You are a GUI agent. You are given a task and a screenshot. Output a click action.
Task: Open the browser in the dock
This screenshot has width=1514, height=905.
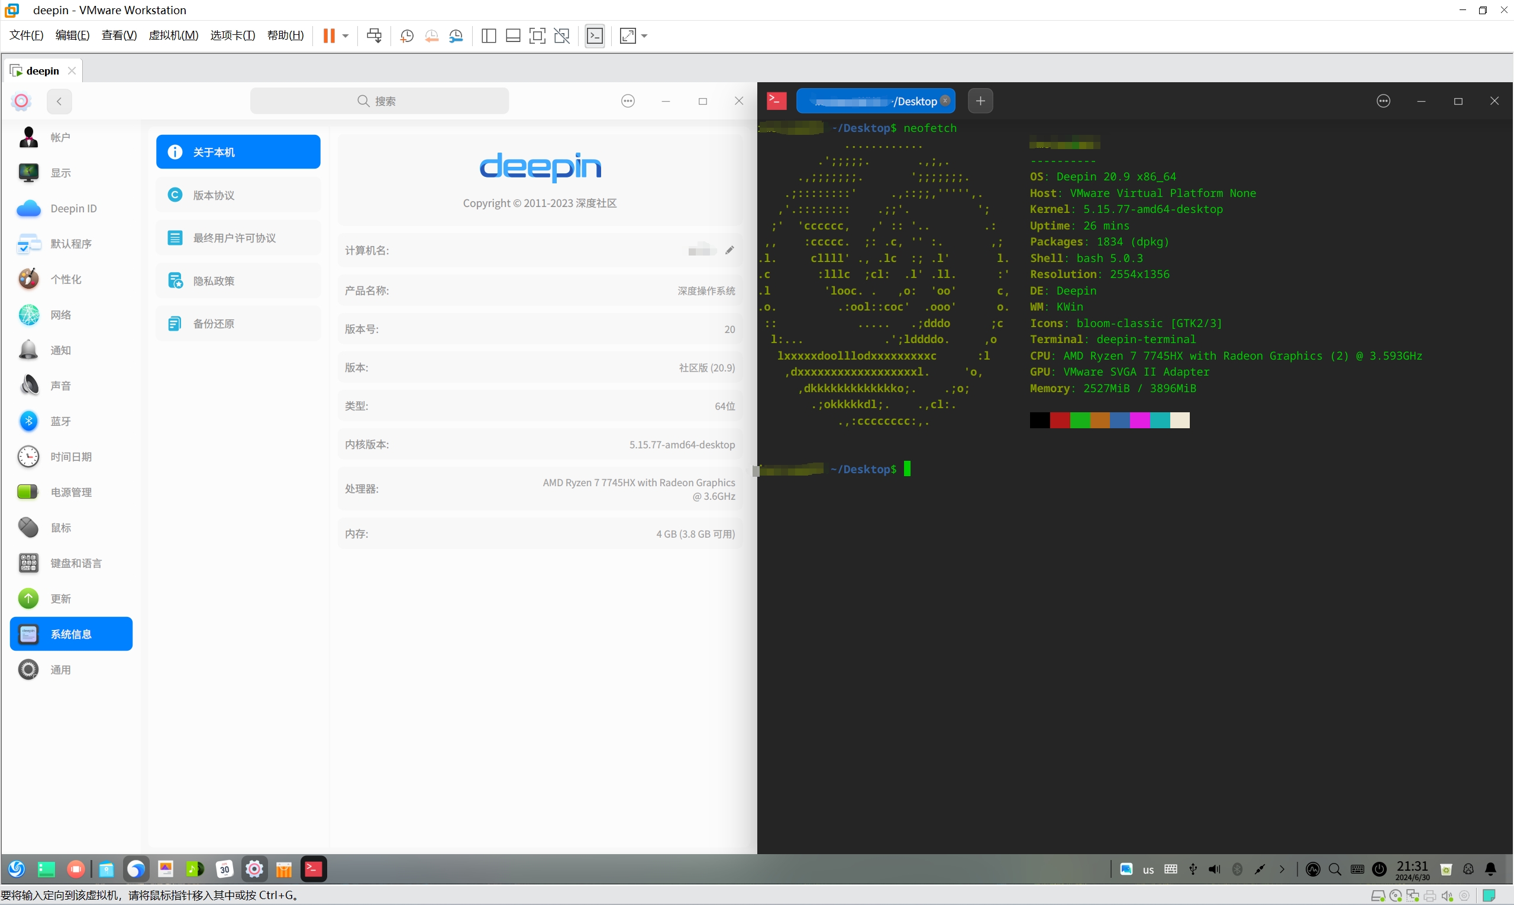[136, 869]
